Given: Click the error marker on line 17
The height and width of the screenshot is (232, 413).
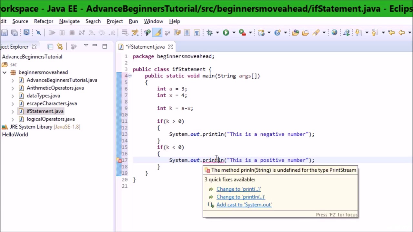Looking at the screenshot, I should [x=119, y=160].
